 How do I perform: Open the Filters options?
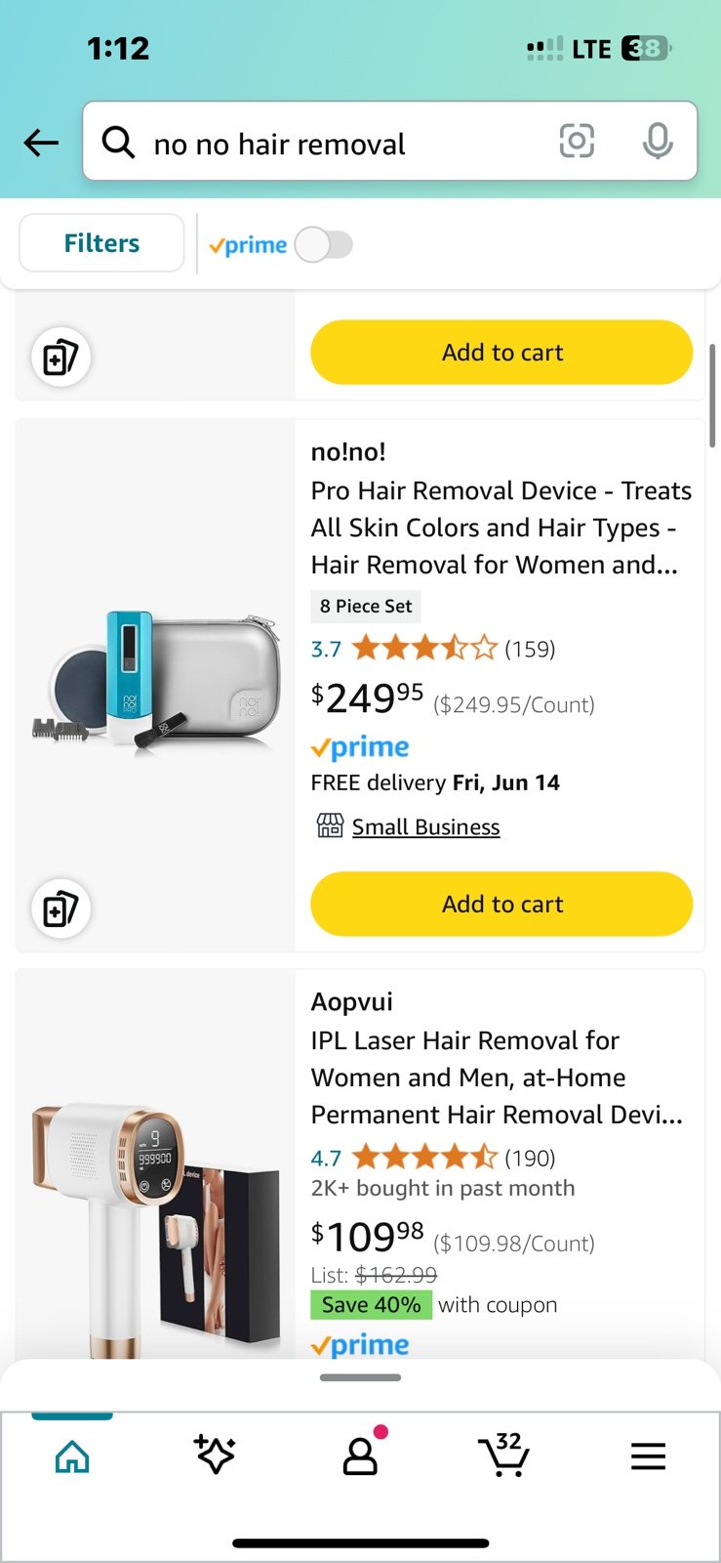(101, 243)
